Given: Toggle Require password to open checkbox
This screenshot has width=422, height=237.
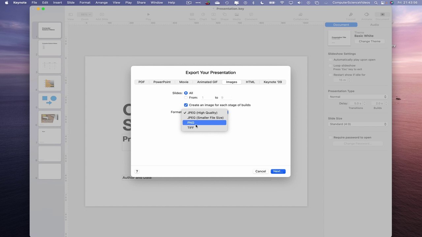Looking at the screenshot, I should point(330,138).
